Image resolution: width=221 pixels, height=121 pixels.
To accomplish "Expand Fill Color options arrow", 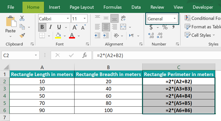I will pyautogui.click(x=65, y=36).
